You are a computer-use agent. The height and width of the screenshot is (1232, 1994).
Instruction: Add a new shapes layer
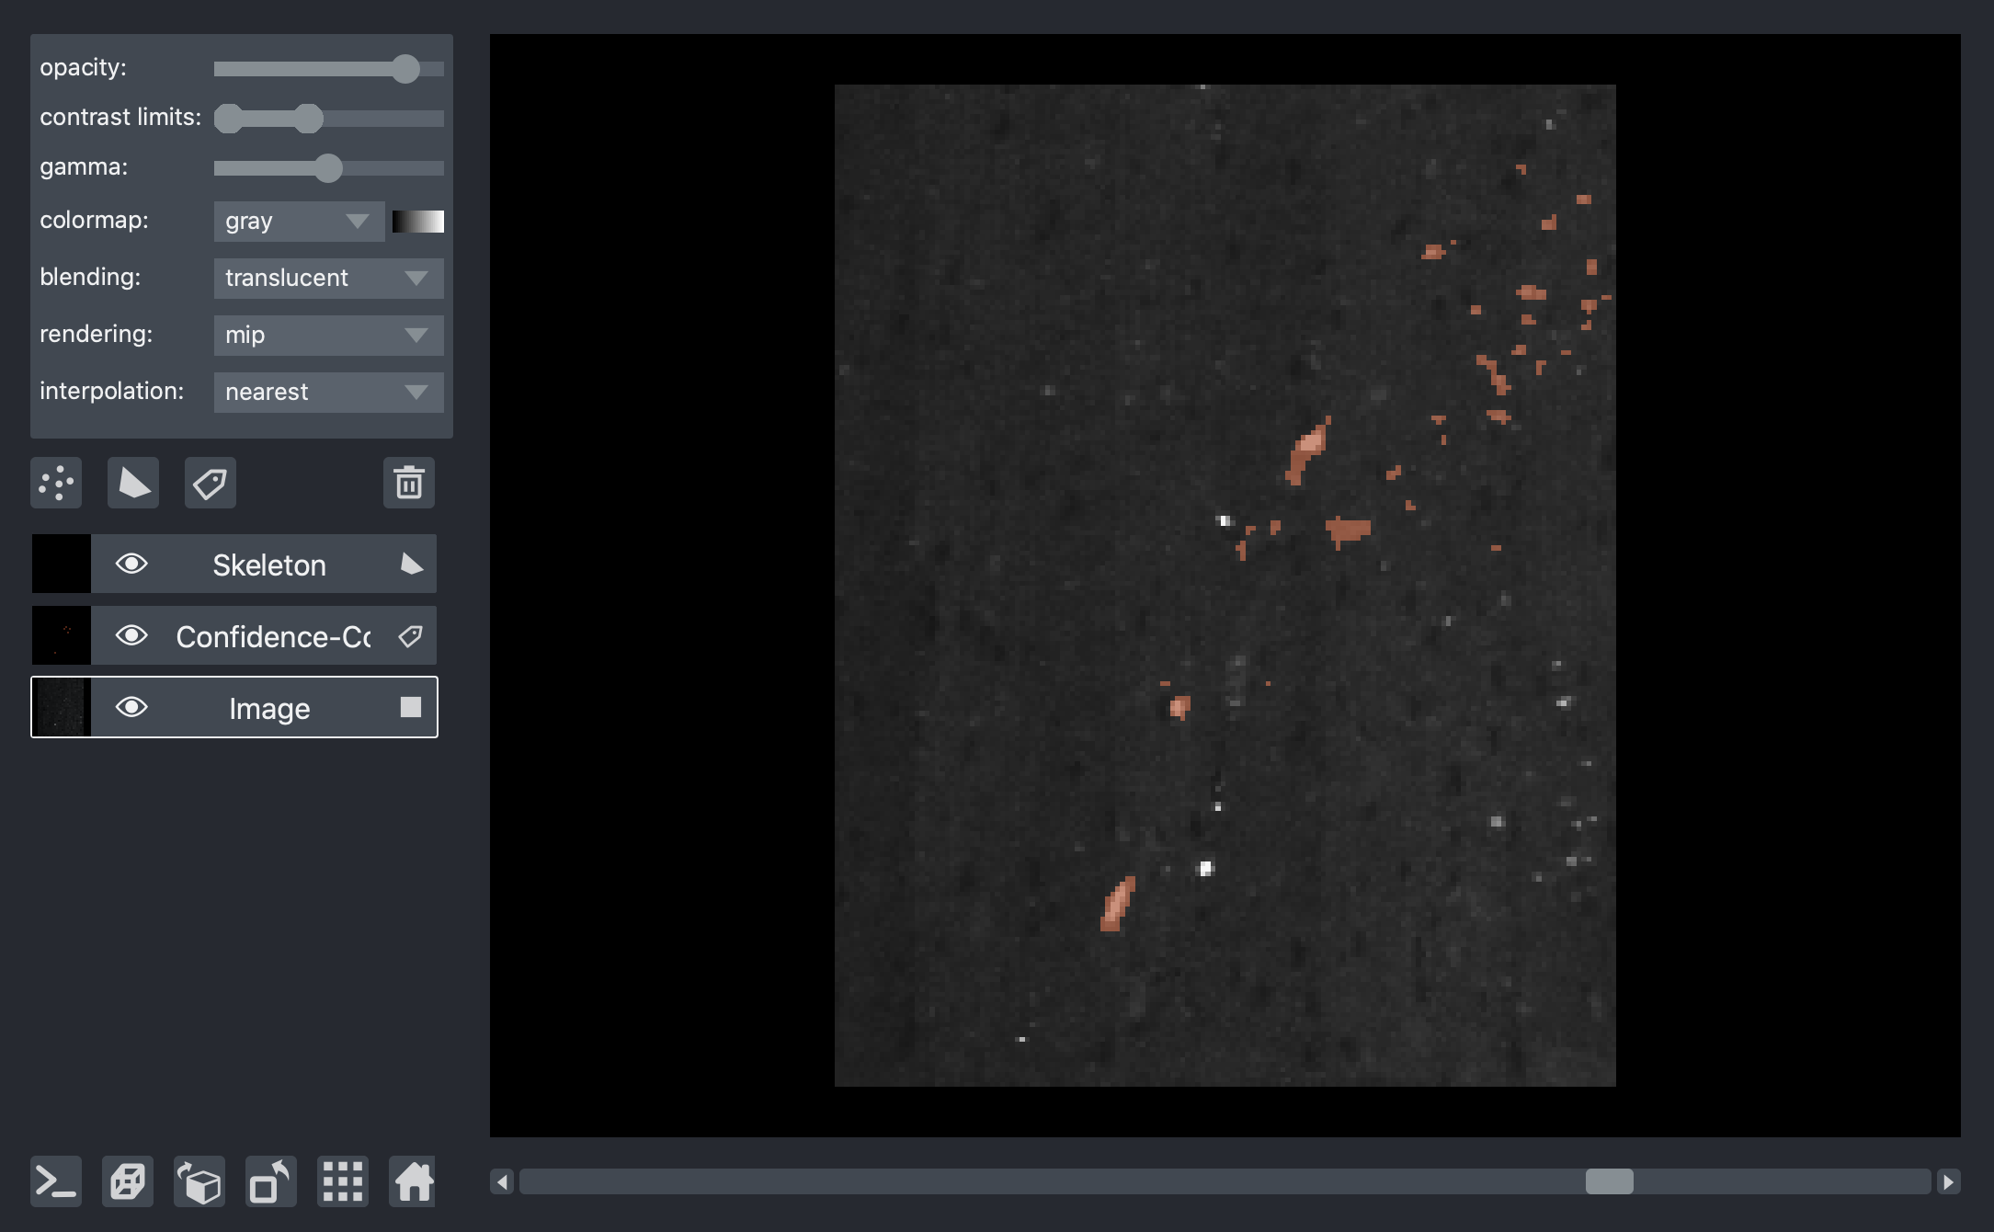pyautogui.click(x=133, y=483)
